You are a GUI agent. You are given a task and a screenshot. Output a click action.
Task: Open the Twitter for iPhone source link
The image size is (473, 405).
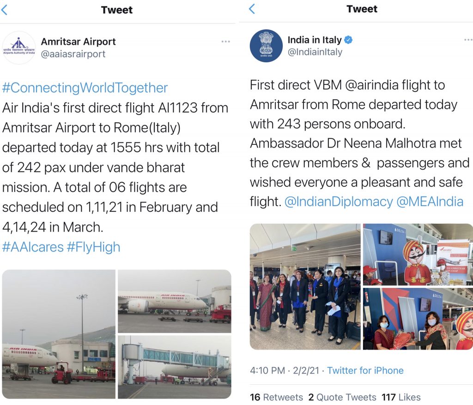point(365,370)
